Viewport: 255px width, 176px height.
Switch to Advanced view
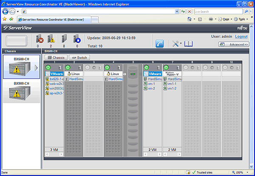click(233, 44)
